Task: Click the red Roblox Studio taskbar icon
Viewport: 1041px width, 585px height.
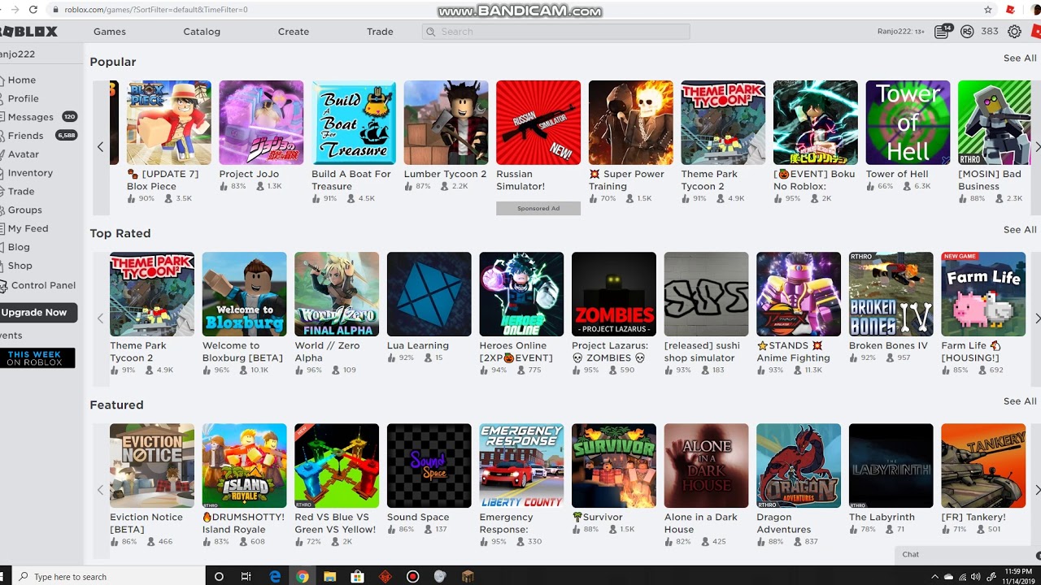Action: (x=385, y=576)
